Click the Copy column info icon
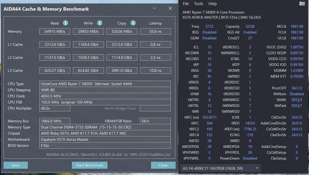This screenshot has width=309, height=175. pos(133,23)
